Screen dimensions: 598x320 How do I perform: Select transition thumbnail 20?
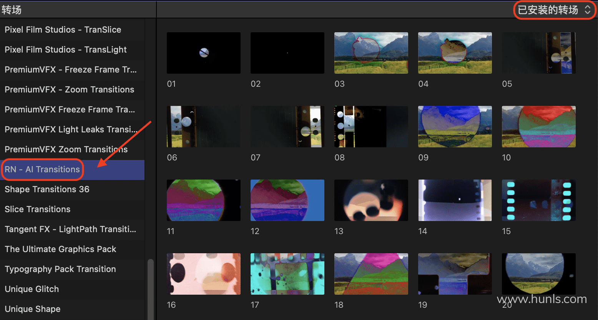539,274
